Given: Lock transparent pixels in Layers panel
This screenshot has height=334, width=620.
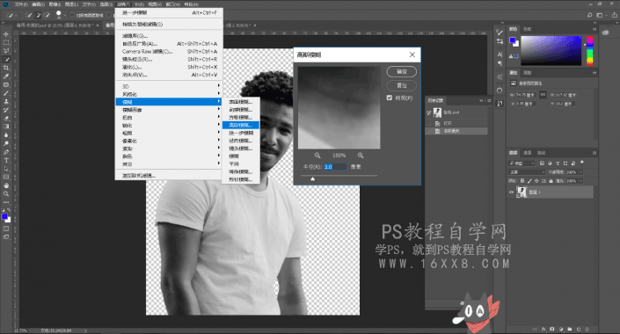Looking at the screenshot, I should [522, 181].
